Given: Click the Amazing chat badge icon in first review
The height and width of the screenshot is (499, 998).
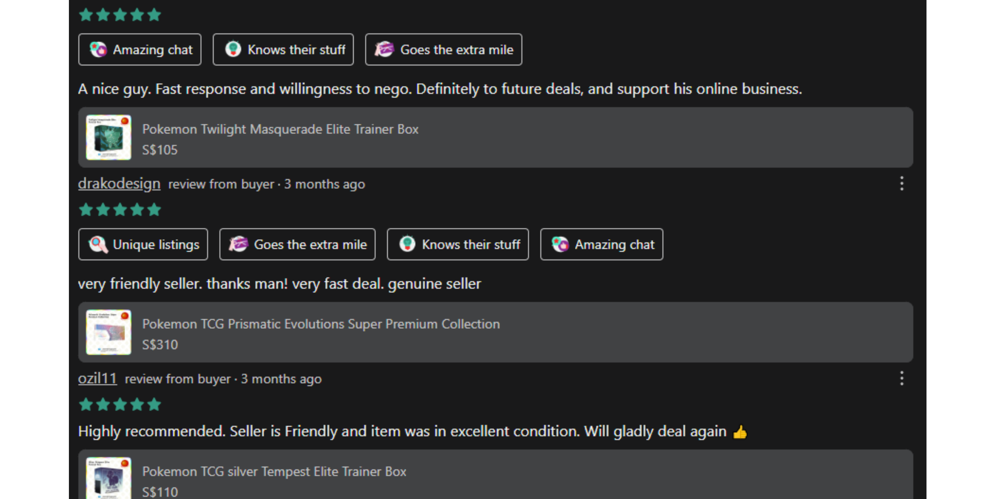Looking at the screenshot, I should point(98,50).
